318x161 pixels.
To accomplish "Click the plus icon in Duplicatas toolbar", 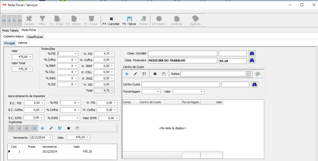I will (x=42, y=128).
